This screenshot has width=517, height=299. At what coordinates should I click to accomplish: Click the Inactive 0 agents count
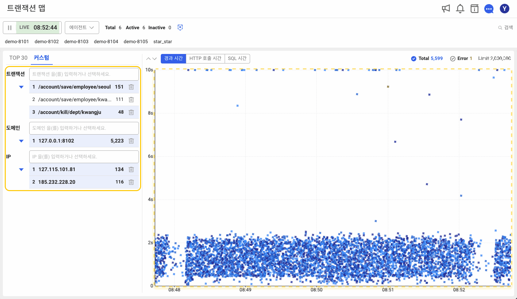point(160,28)
